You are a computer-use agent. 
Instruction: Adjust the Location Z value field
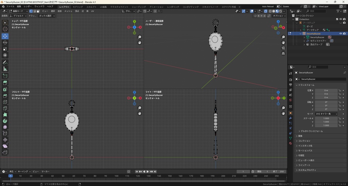pyautogui.click(x=326, y=97)
